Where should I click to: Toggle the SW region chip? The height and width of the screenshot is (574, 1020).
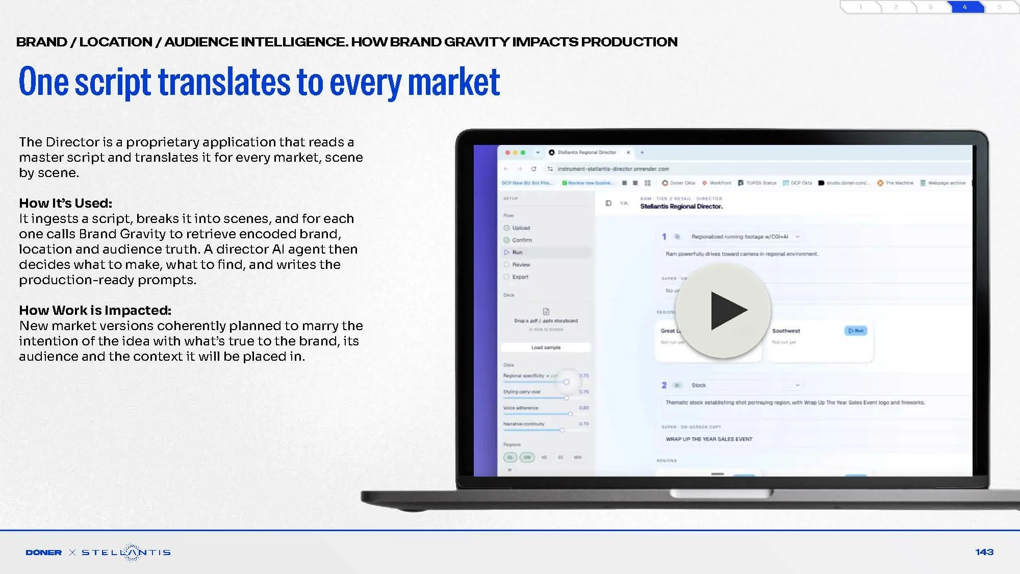(x=527, y=458)
